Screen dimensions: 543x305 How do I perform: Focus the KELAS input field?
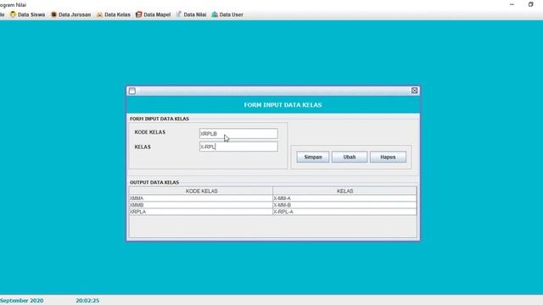pos(238,147)
